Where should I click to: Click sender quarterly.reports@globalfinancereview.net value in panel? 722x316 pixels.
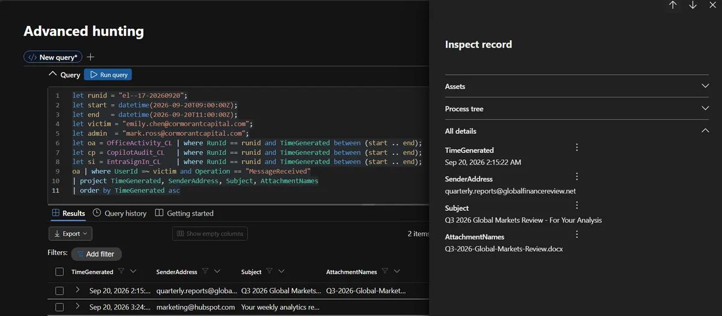pyautogui.click(x=510, y=191)
